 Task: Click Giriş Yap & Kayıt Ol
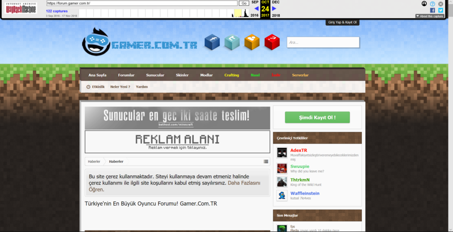click(x=342, y=22)
